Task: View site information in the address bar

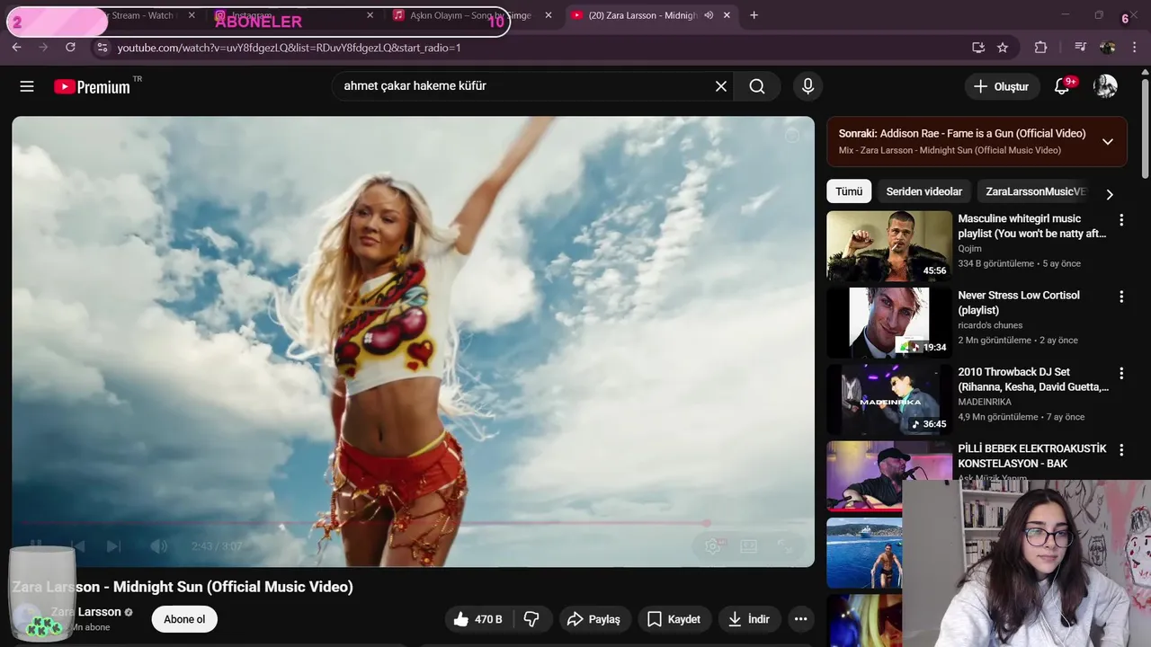Action: coord(102,48)
